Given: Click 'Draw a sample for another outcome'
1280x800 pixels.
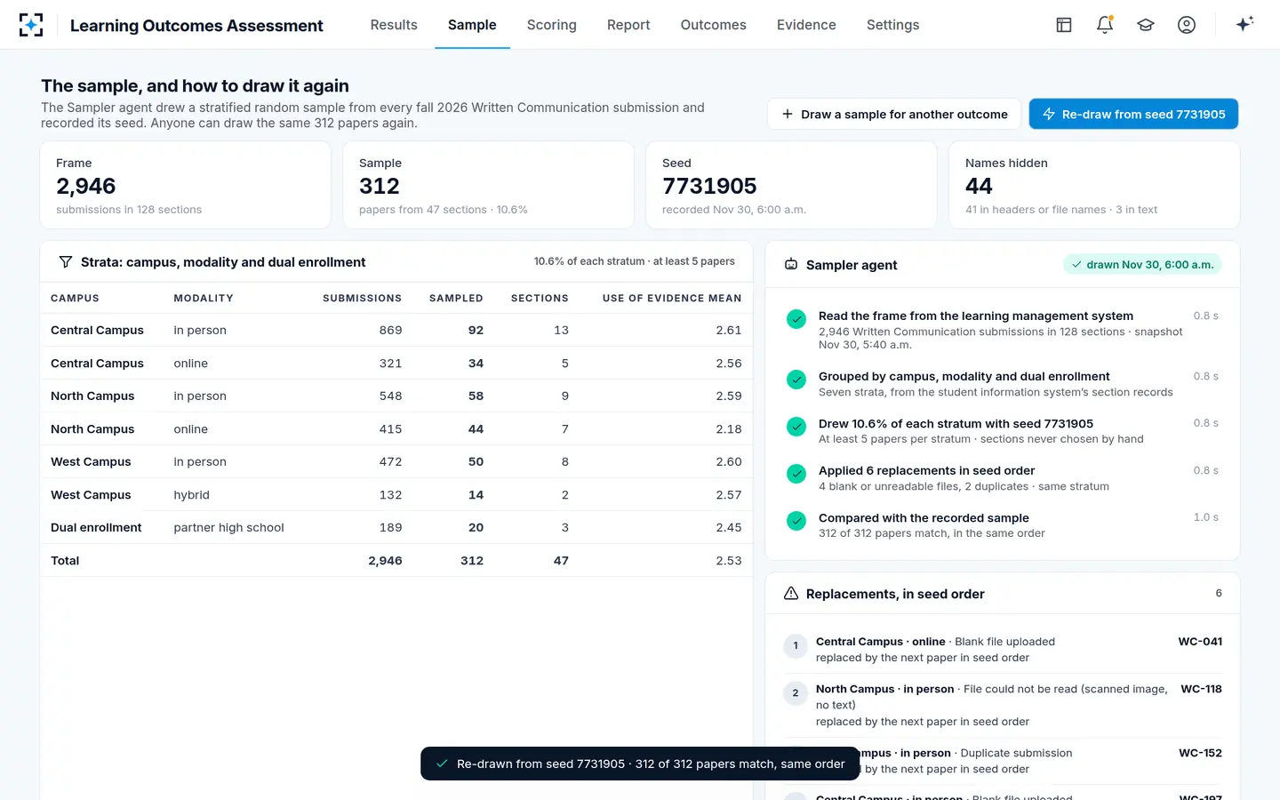Looking at the screenshot, I should [x=894, y=114].
